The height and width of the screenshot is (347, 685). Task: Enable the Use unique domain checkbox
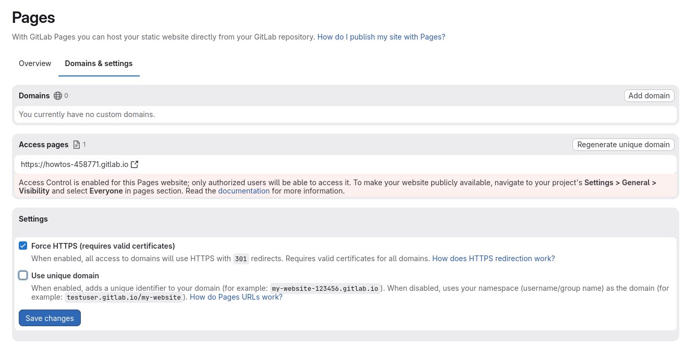23,275
